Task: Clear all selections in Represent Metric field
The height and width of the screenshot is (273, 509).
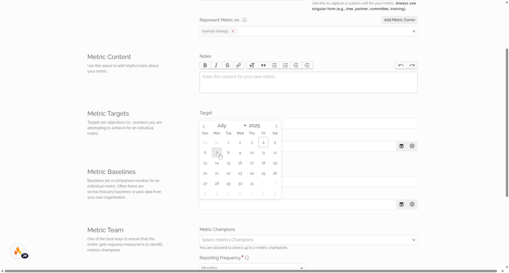Action: [x=414, y=32]
